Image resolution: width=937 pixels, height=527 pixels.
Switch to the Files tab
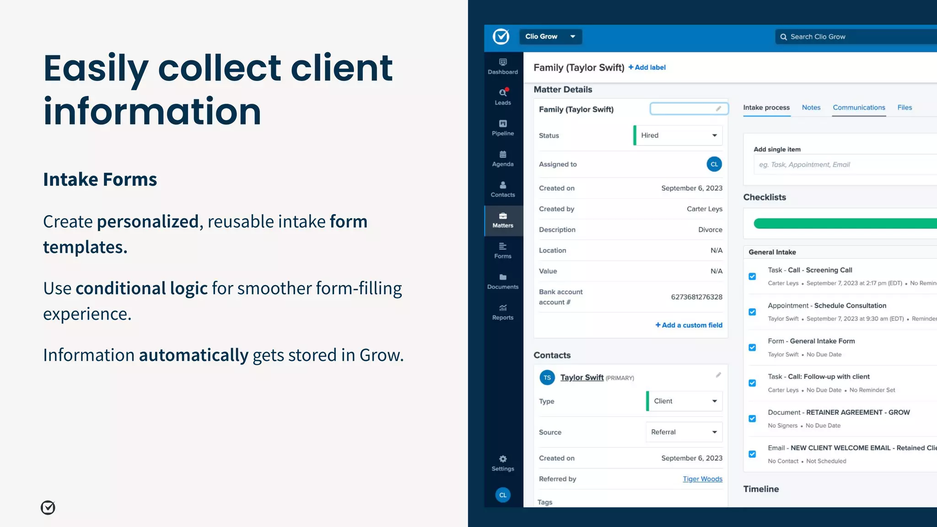(x=905, y=108)
